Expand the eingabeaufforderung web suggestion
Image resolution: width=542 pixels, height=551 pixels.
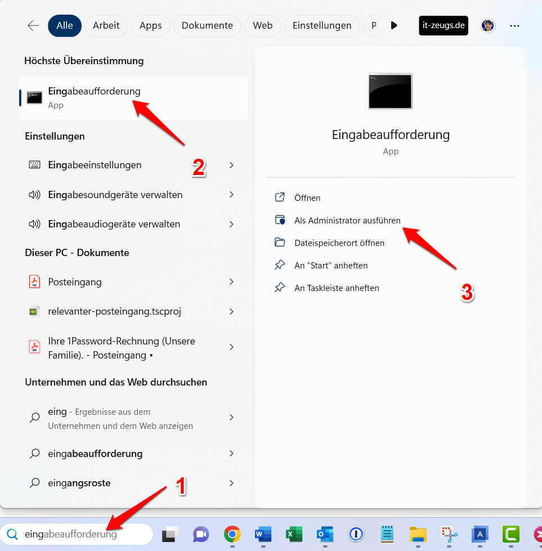click(231, 454)
